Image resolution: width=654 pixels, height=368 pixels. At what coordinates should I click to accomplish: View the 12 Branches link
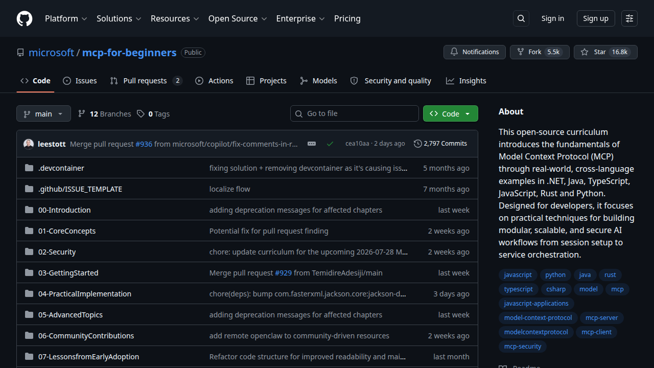point(104,113)
